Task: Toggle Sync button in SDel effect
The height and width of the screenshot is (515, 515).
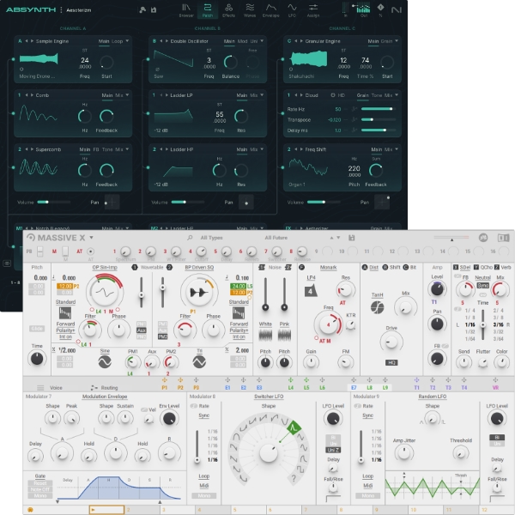Action: 482,286
